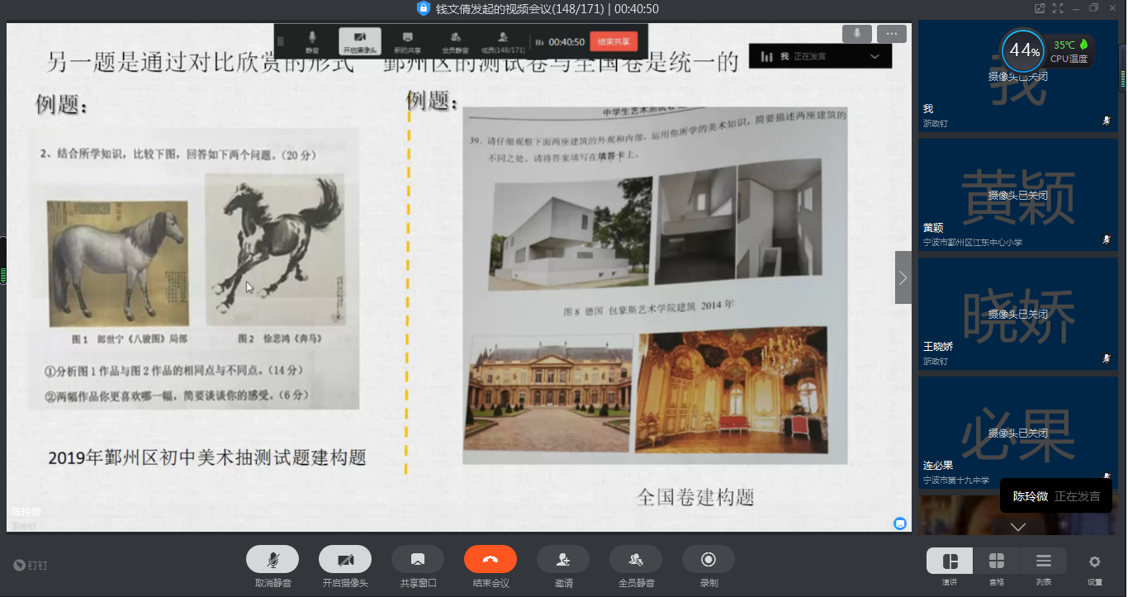Screen dimensions: 1128x597
Task: Click muted mic icon on 黄颖 tile
Action: point(1106,239)
